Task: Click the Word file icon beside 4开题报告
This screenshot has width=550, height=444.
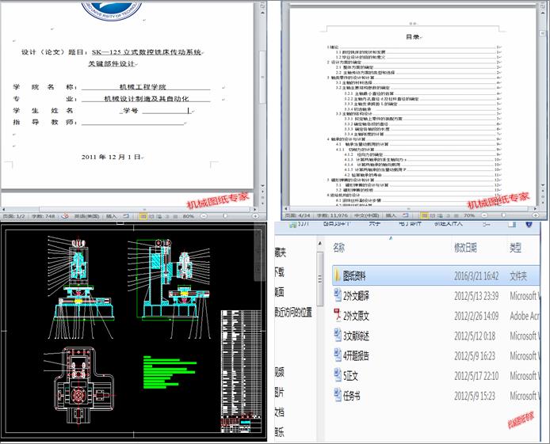Action: tap(338, 355)
